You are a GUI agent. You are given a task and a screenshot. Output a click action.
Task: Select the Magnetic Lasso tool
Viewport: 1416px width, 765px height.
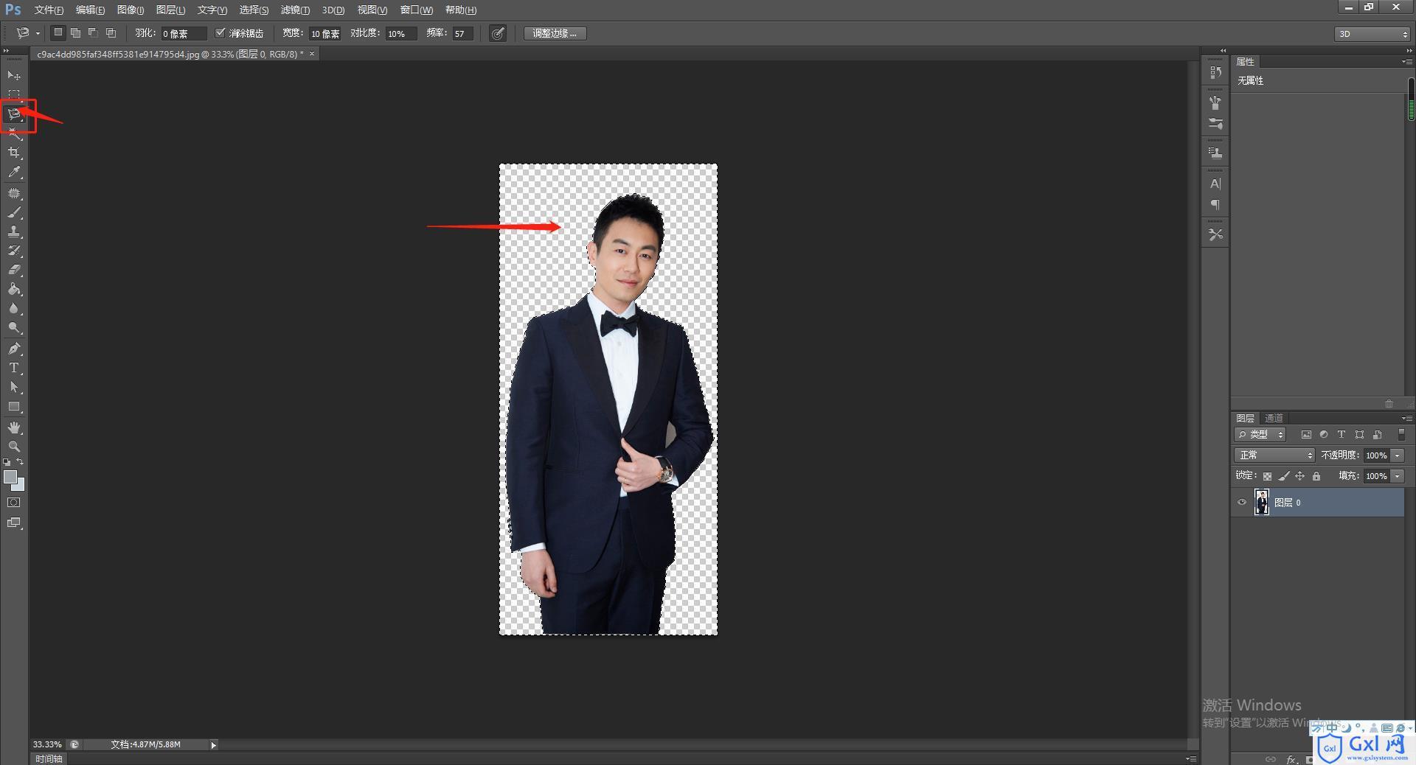click(x=14, y=114)
